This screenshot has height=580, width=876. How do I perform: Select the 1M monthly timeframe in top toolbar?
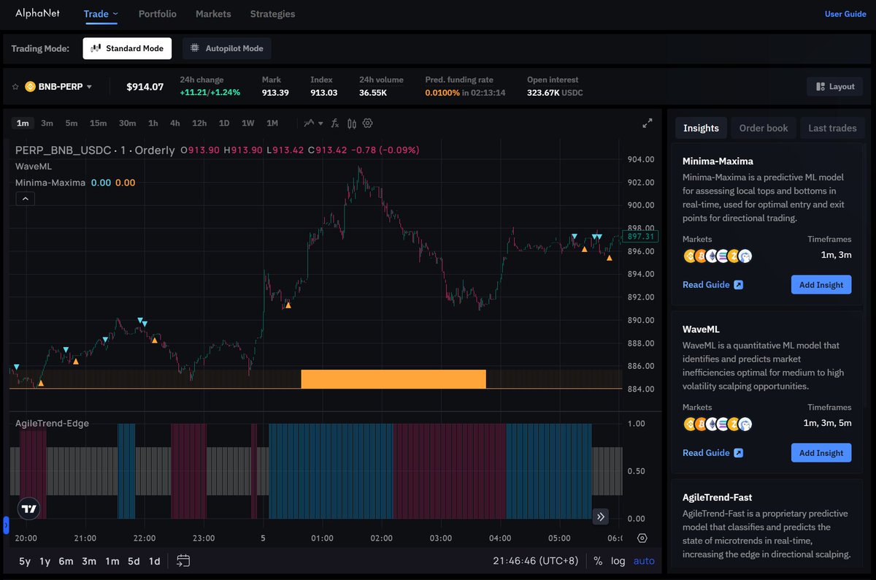pyautogui.click(x=272, y=123)
